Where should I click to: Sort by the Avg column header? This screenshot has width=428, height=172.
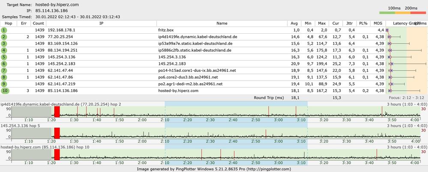point(294,23)
